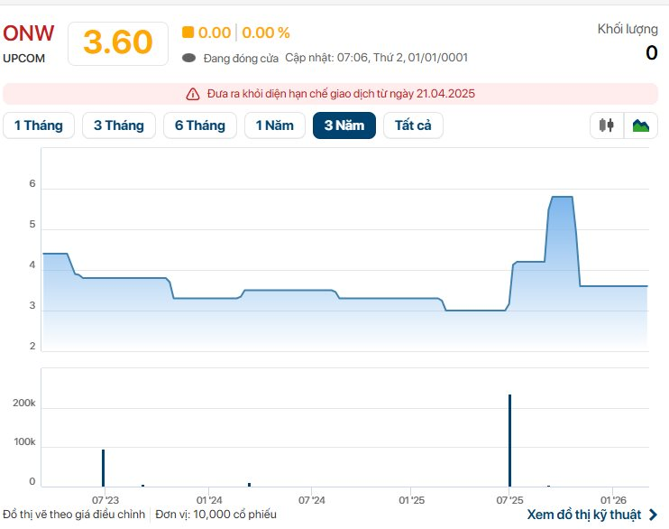Click the trading restriction notice banner text
Screen dimensions: 669x529
(x=341, y=94)
